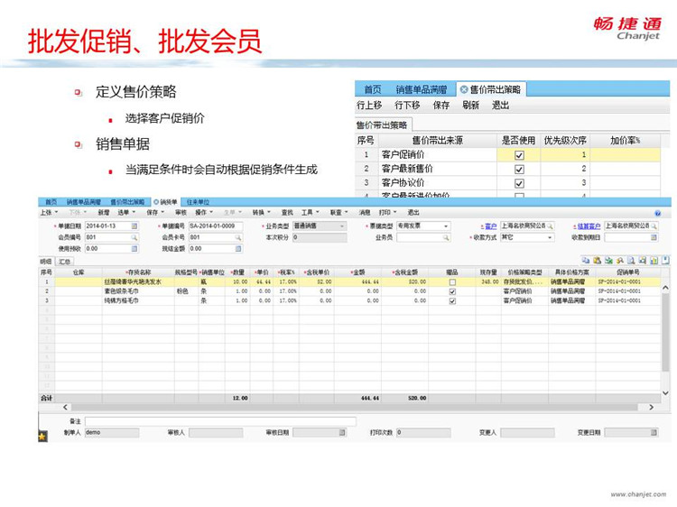
Task: Click 行下移 button in strategy toolbar
Action: click(x=407, y=106)
